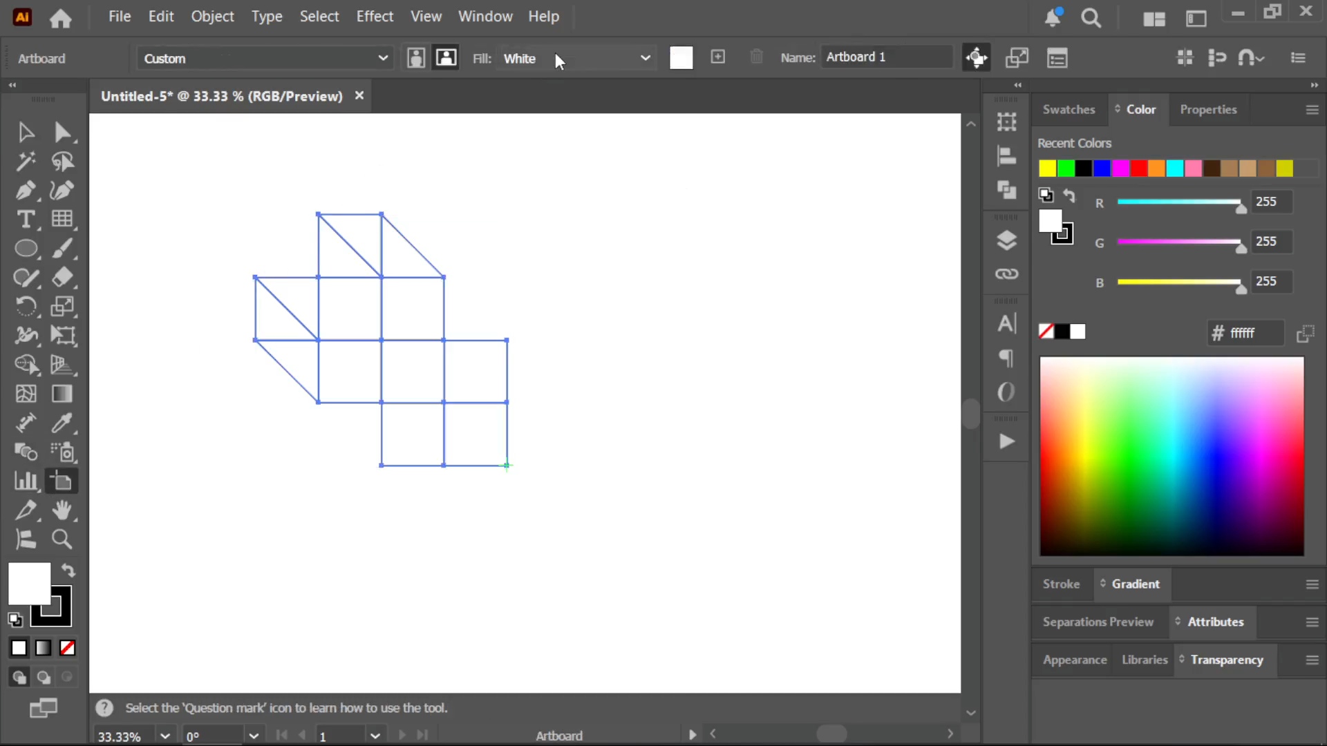The image size is (1327, 746).
Task: Select the Zoom tool
Action: coord(62,539)
